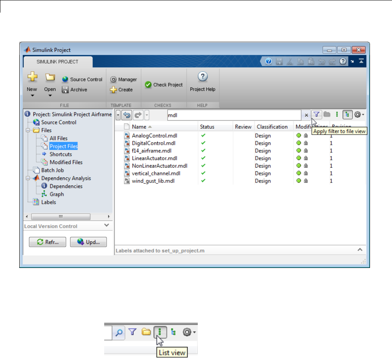
Task: Click the mdl filter text field
Action: tap(234, 115)
